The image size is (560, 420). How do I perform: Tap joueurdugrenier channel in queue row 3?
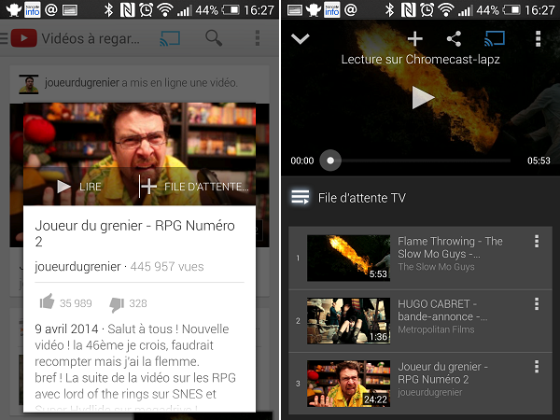pyautogui.click(x=429, y=393)
